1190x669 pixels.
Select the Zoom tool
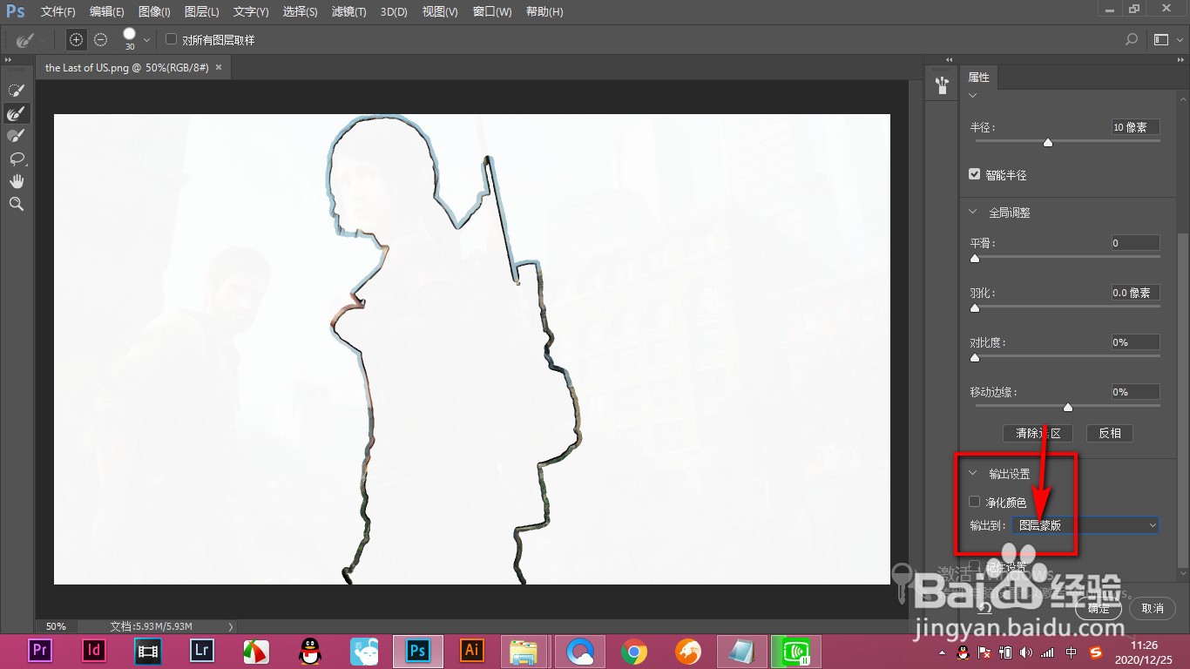(17, 204)
